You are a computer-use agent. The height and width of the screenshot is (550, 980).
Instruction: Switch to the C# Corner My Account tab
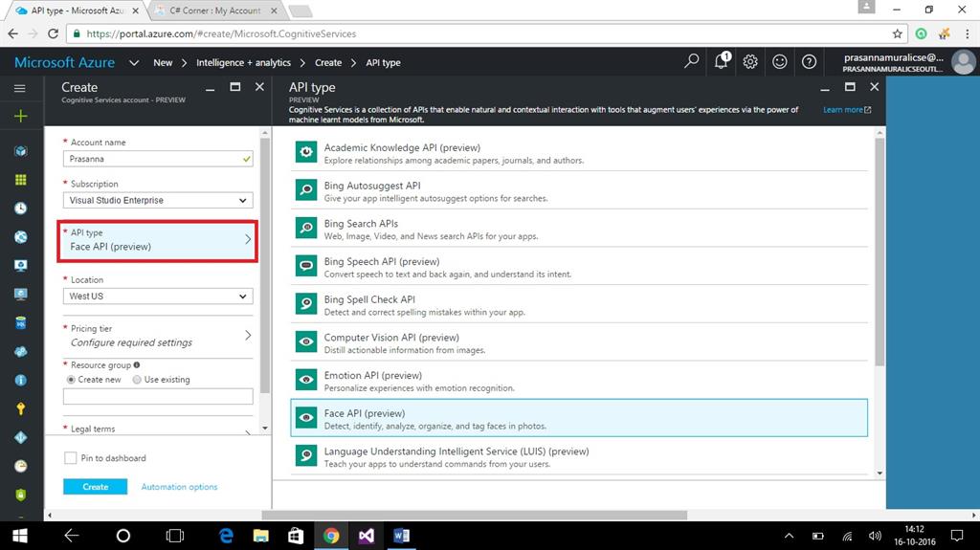[215, 11]
